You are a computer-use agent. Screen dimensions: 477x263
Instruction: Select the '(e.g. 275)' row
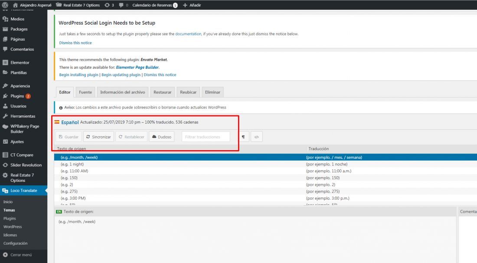(x=265, y=191)
